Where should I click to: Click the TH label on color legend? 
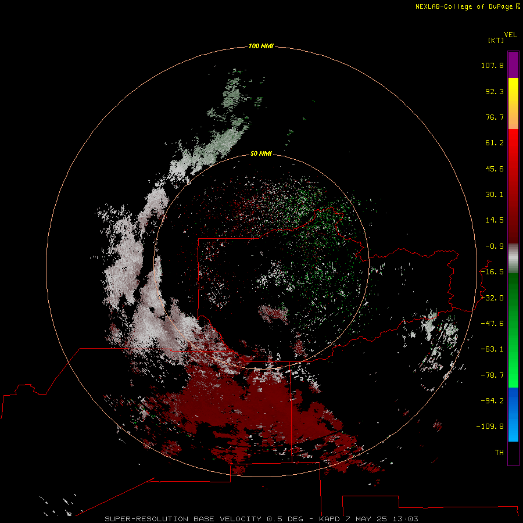click(499, 453)
